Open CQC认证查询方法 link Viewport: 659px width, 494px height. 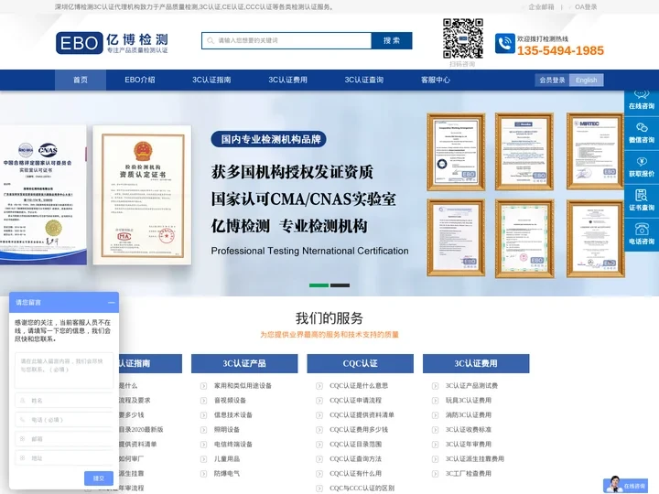(355, 459)
